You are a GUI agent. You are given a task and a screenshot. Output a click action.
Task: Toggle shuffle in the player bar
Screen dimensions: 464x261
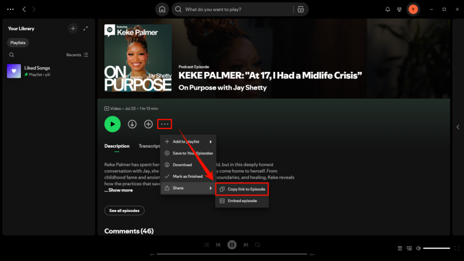(x=206, y=245)
